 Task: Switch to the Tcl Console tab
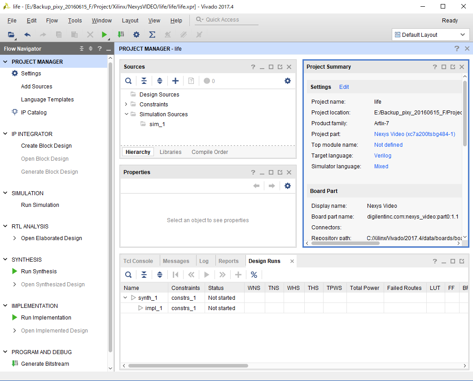(138, 261)
